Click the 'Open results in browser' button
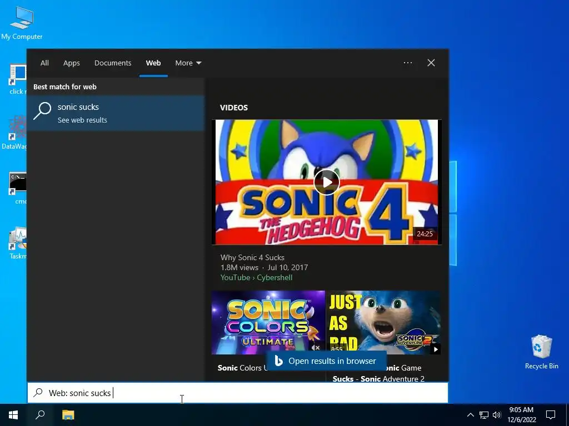569x426 pixels. 326,361
